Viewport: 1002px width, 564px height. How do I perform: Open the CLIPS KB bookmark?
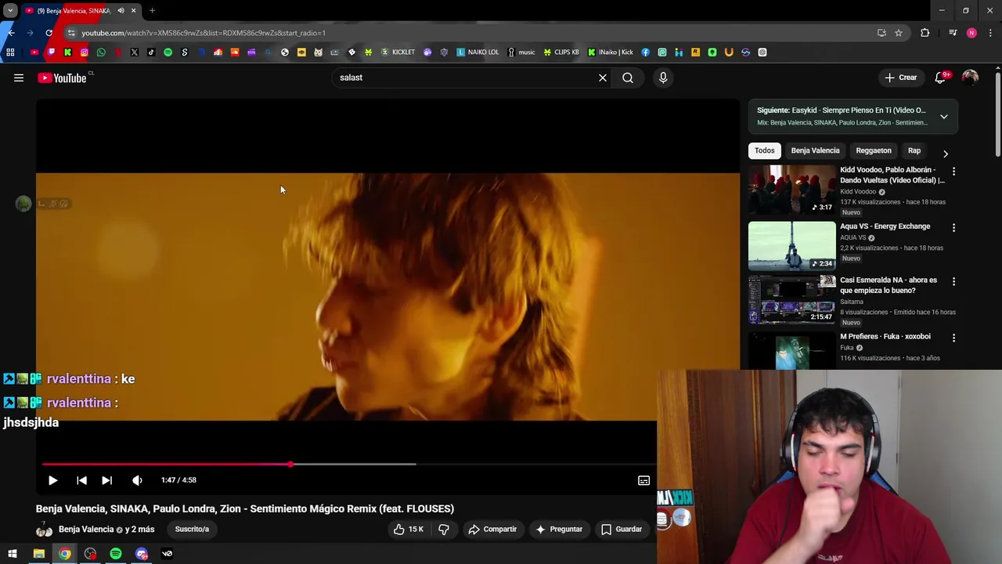pyautogui.click(x=561, y=52)
